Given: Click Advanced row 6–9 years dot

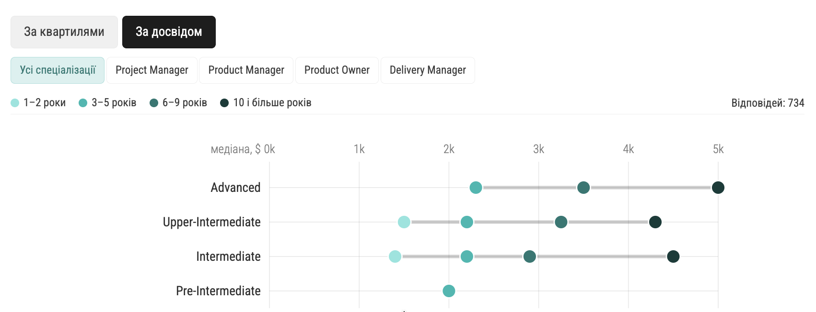Looking at the screenshot, I should tap(583, 188).
